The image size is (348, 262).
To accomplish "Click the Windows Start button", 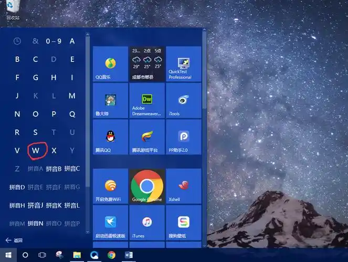I will click(x=7, y=255).
